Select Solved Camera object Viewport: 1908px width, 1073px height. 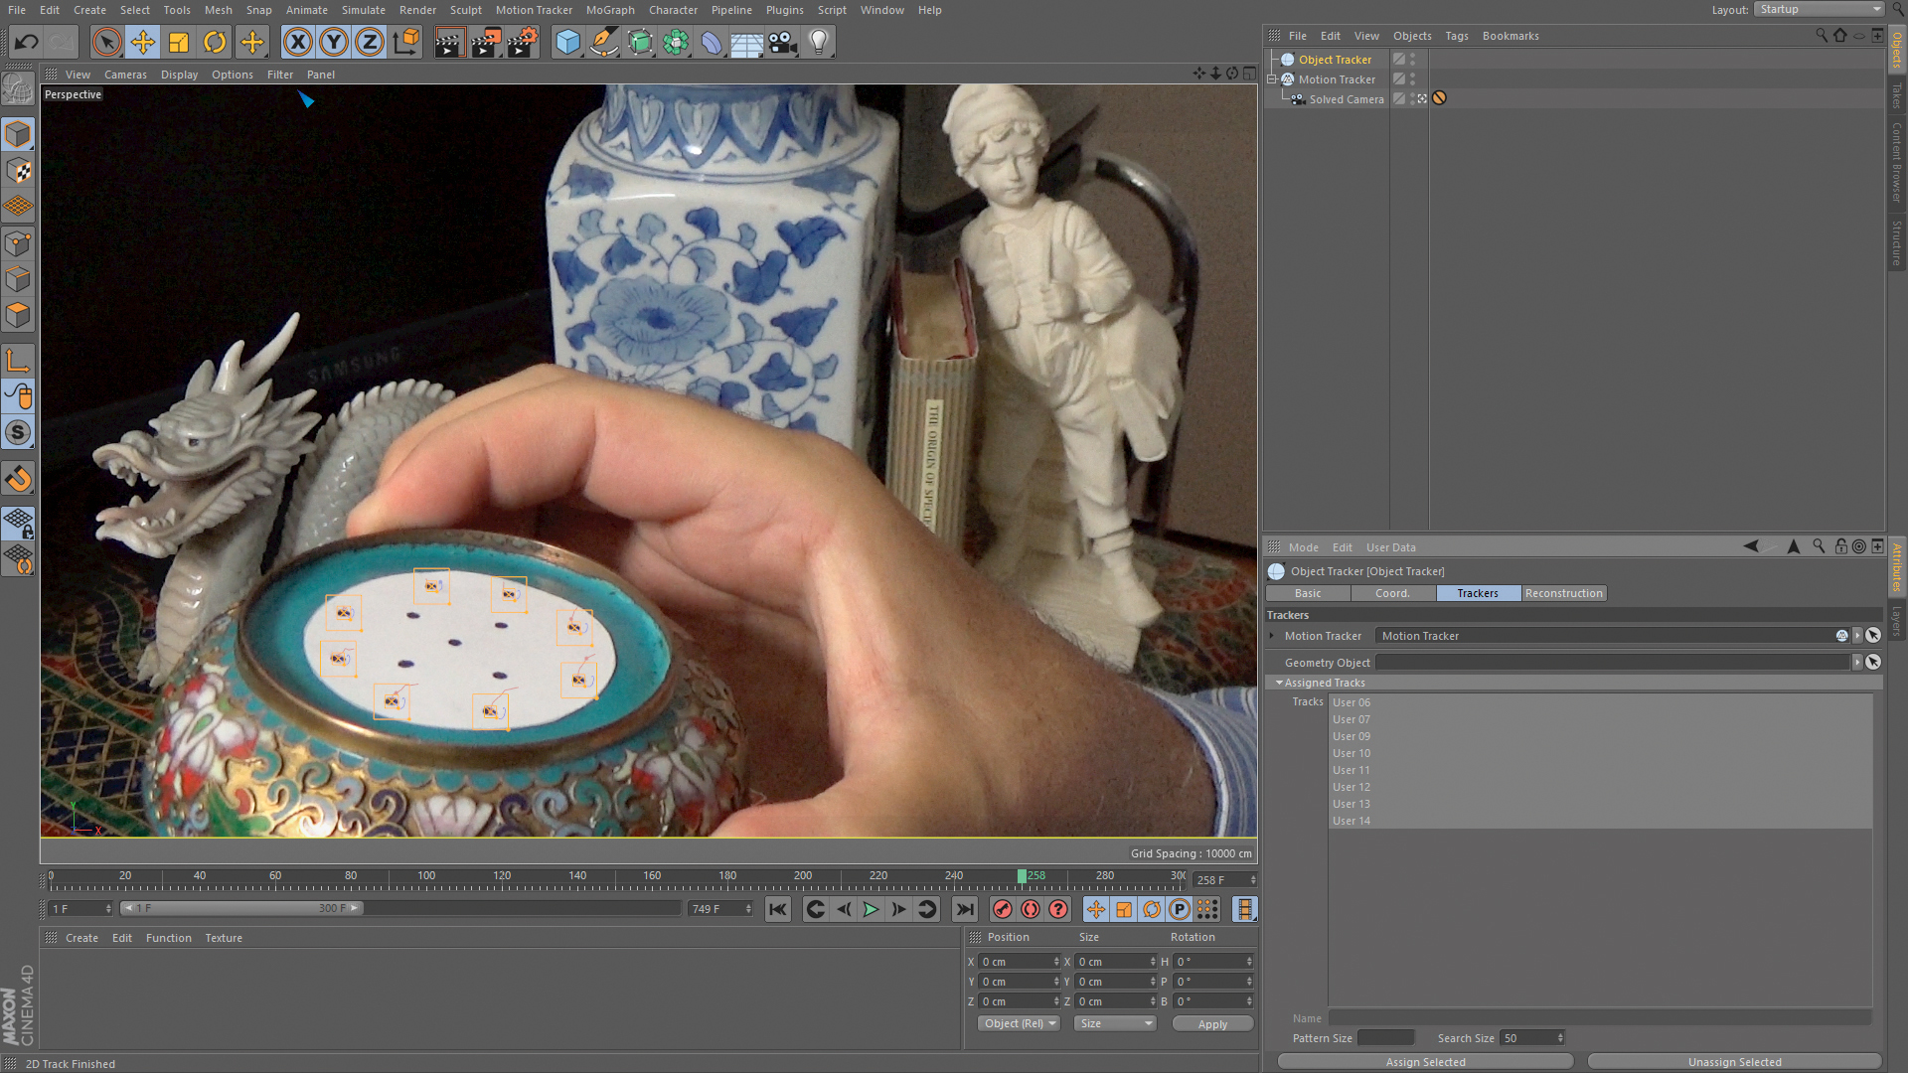tap(1346, 99)
